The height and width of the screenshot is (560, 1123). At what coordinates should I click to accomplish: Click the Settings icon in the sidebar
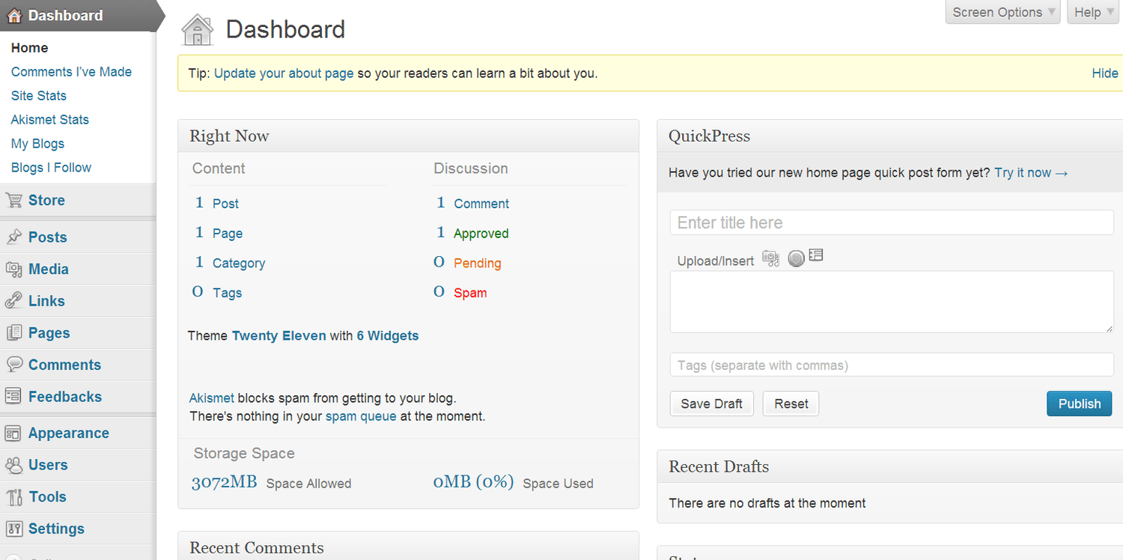[x=13, y=529]
